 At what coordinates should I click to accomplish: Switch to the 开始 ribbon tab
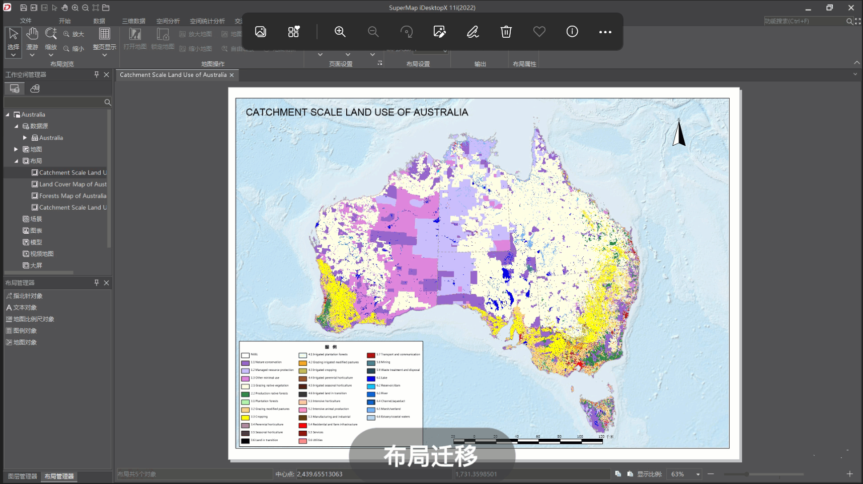tap(64, 21)
